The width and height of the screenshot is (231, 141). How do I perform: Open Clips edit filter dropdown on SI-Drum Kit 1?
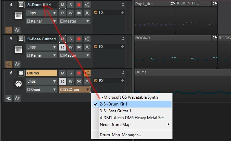click(42, 13)
